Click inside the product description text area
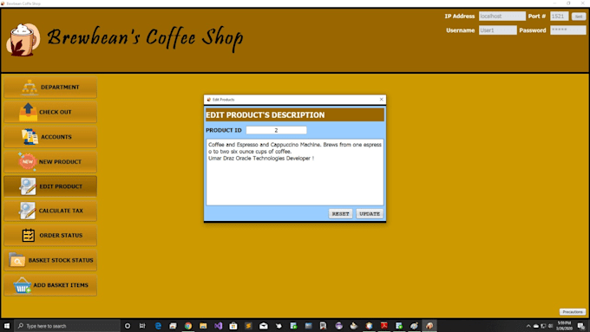This screenshot has height=332, width=590. pos(295,173)
